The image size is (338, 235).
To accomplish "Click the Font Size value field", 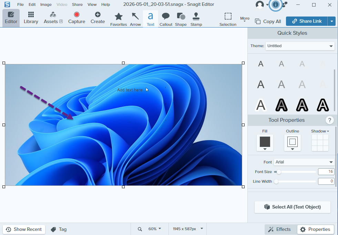I will coord(326,171).
